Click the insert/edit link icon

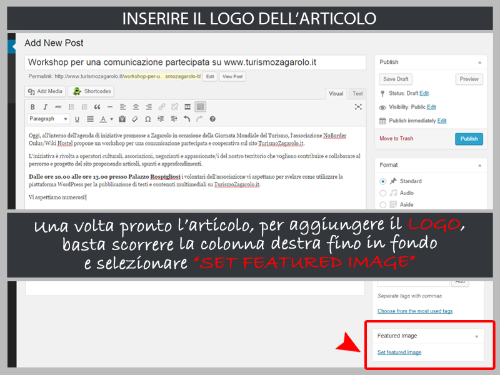(162, 107)
